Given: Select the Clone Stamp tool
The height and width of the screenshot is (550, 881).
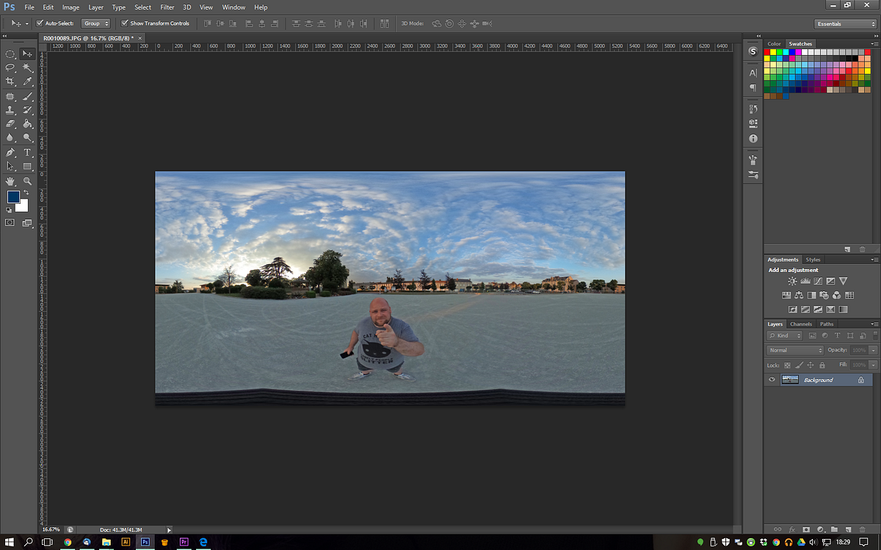Looking at the screenshot, I should pyautogui.click(x=10, y=109).
